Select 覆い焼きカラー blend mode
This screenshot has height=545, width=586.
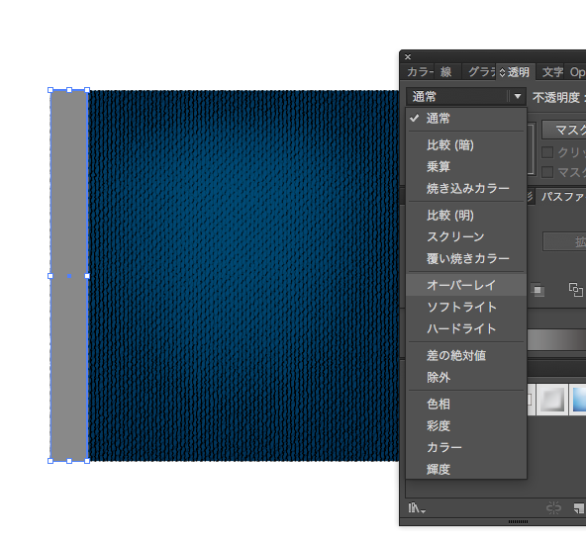click(466, 258)
